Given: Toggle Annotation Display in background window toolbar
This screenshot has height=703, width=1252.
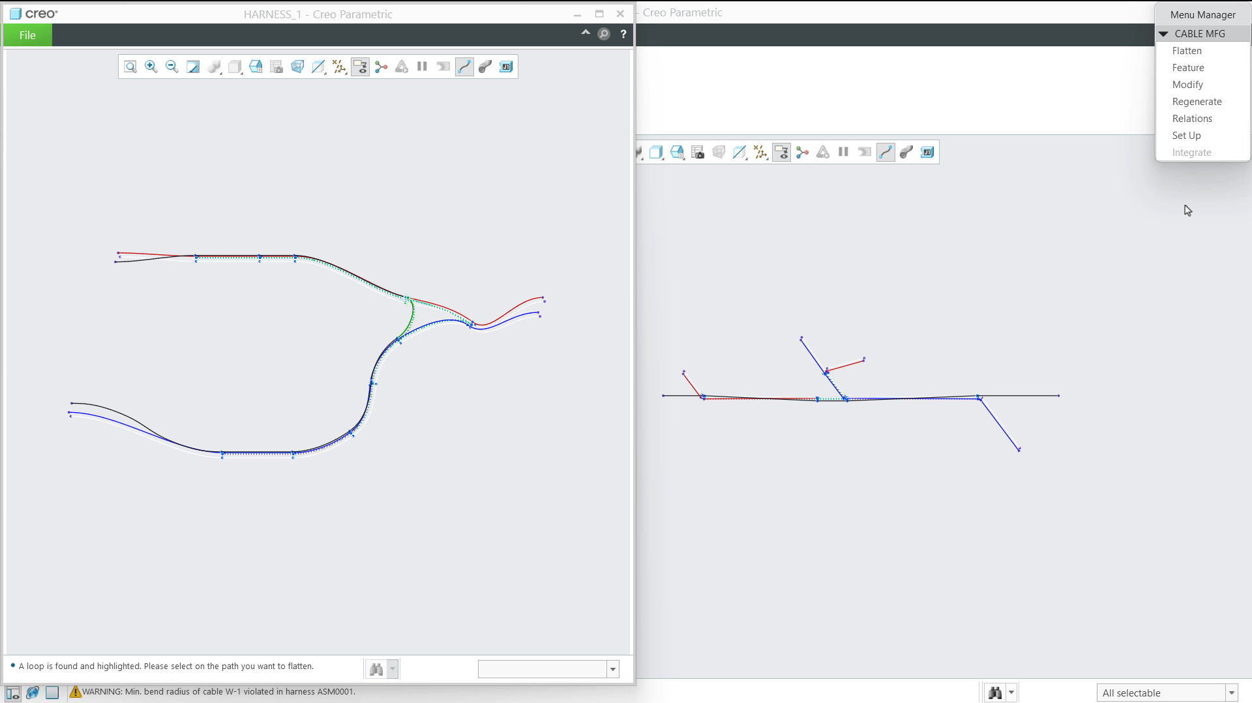Looking at the screenshot, I should [781, 153].
